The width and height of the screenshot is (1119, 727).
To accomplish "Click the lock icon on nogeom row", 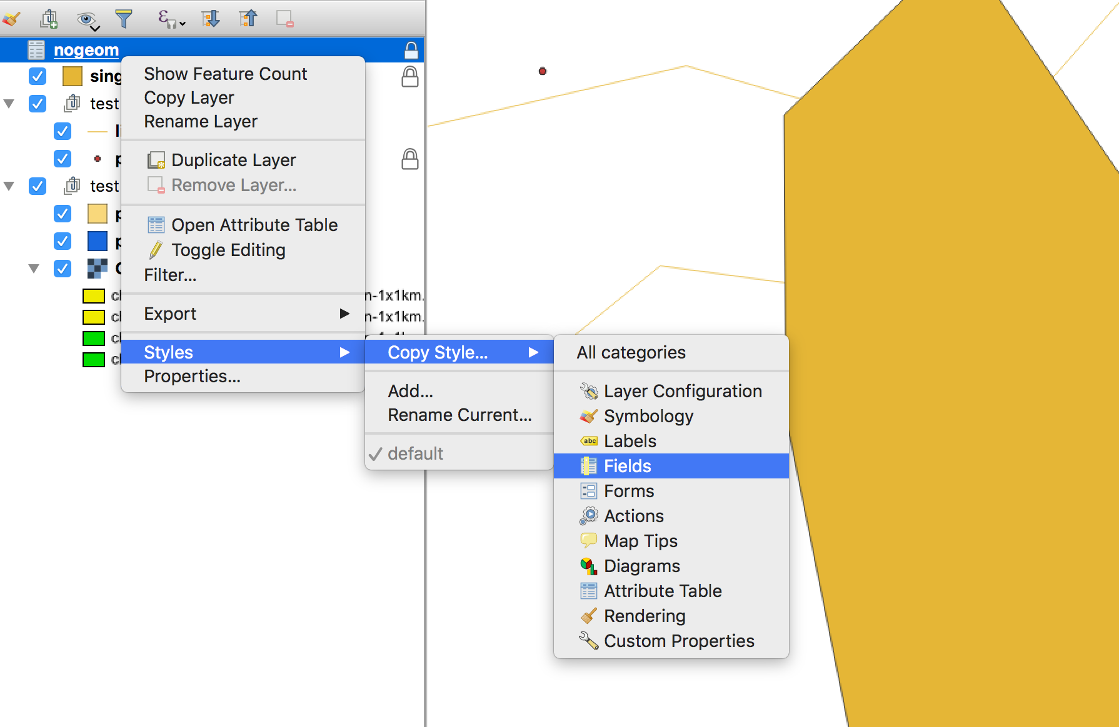I will click(411, 50).
